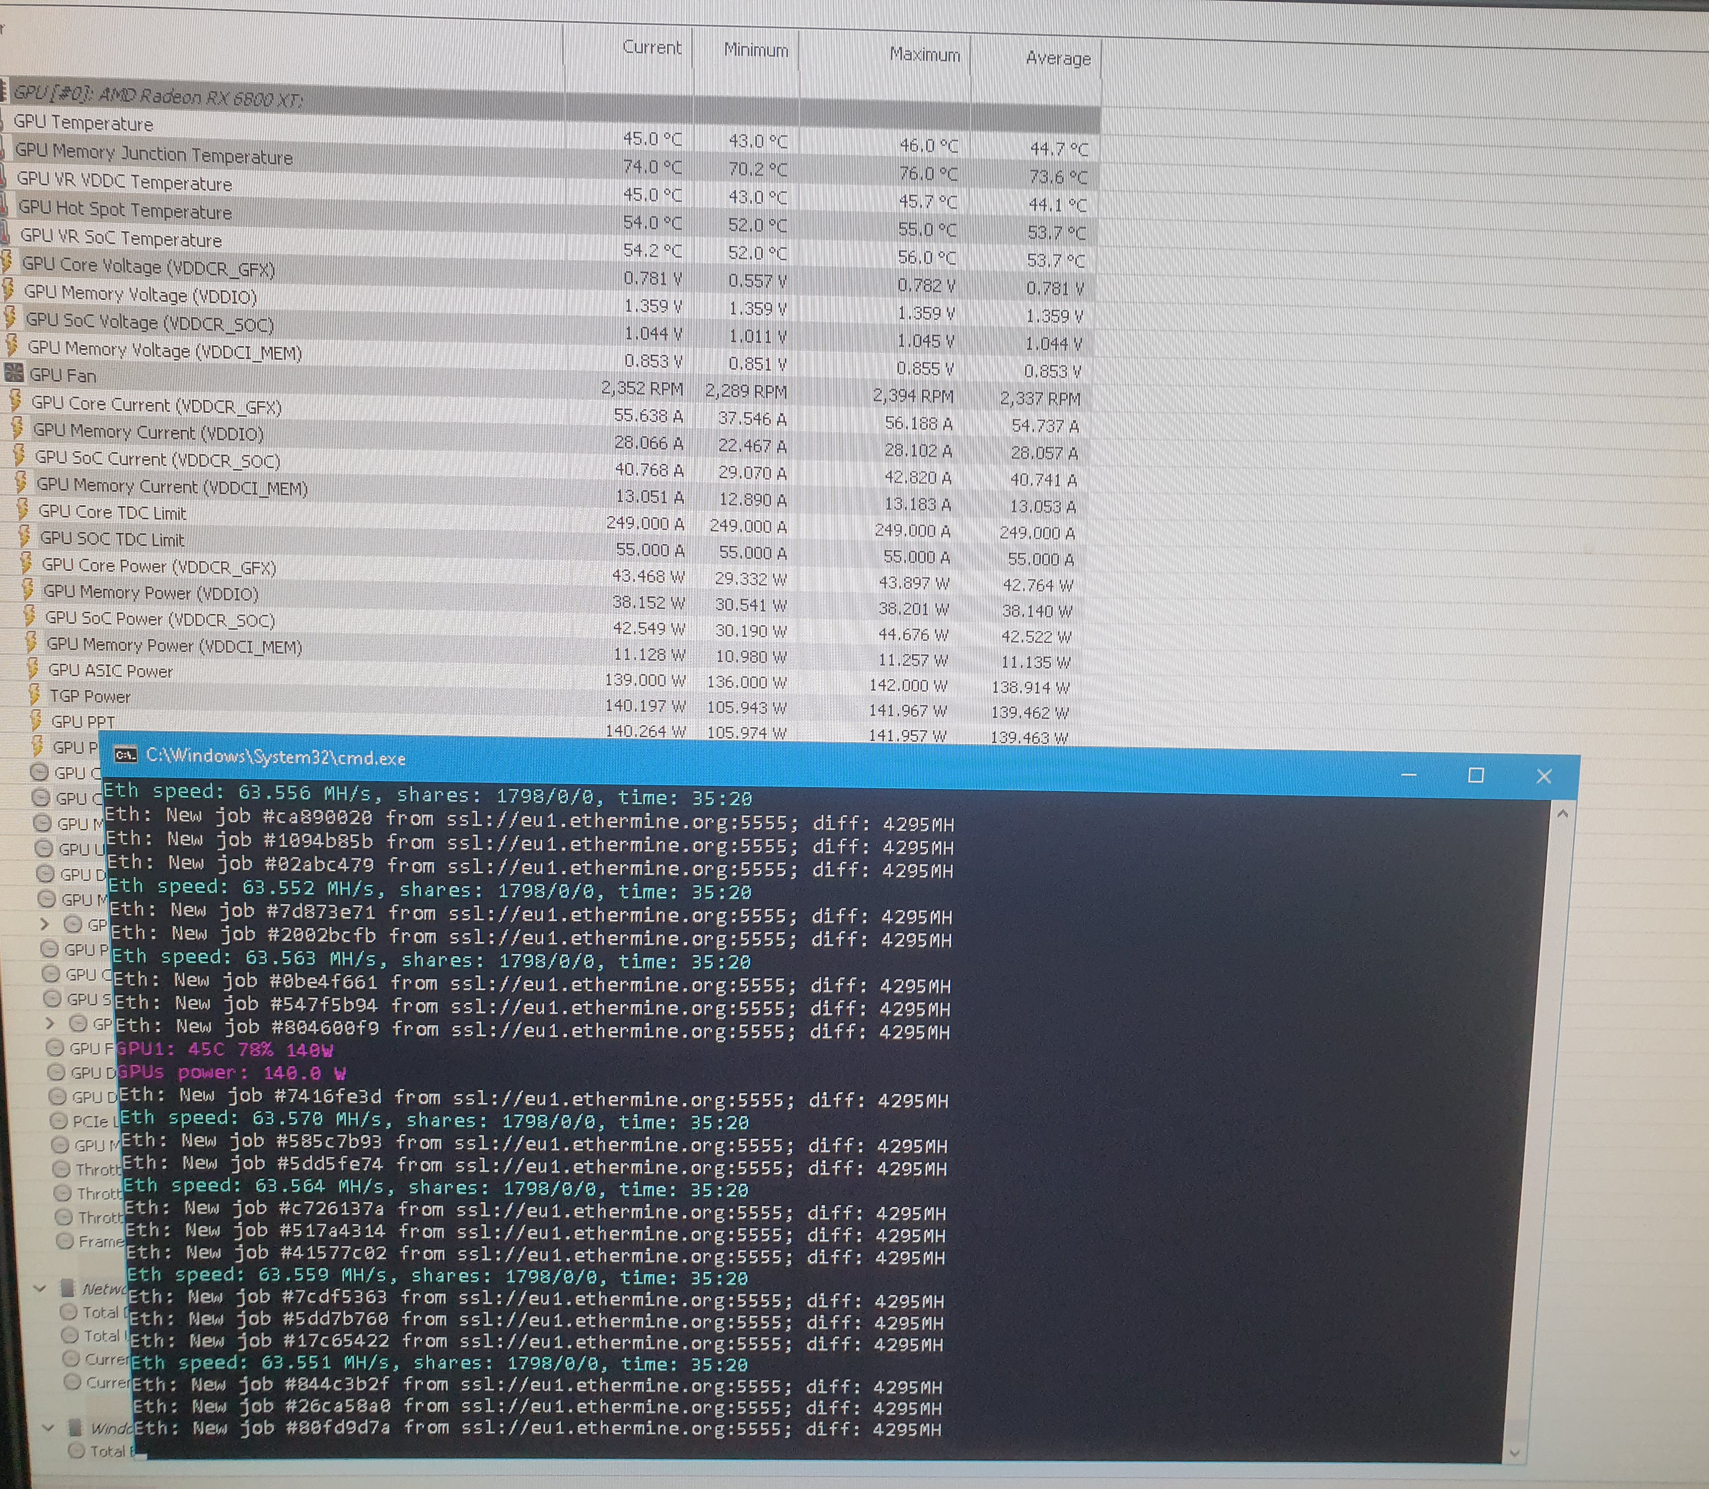Click cmd window scrollbar up arrow
1709x1489 pixels.
point(1562,814)
